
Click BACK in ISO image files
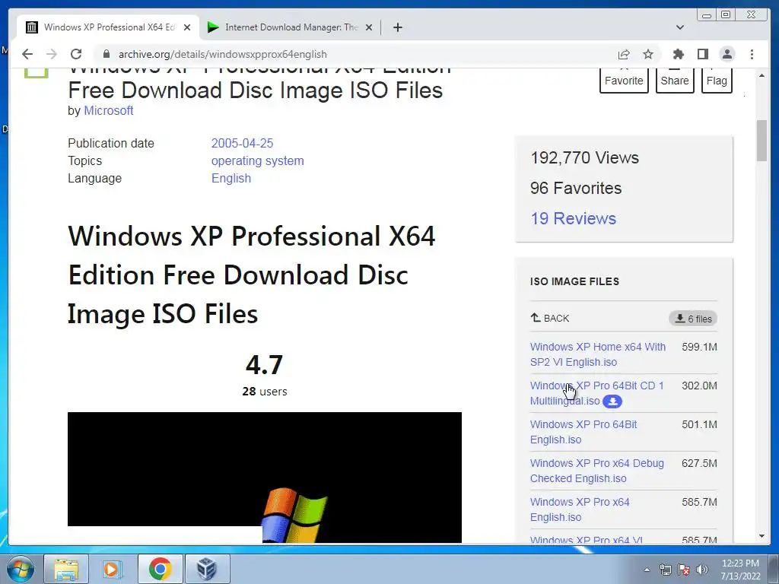[549, 318]
